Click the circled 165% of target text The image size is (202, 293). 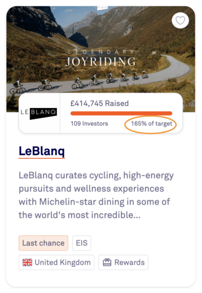point(152,123)
